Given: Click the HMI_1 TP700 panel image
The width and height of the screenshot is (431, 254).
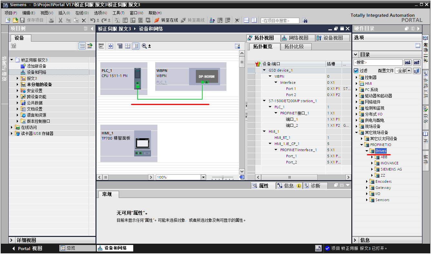Looking at the screenshot, I should click(x=142, y=143).
